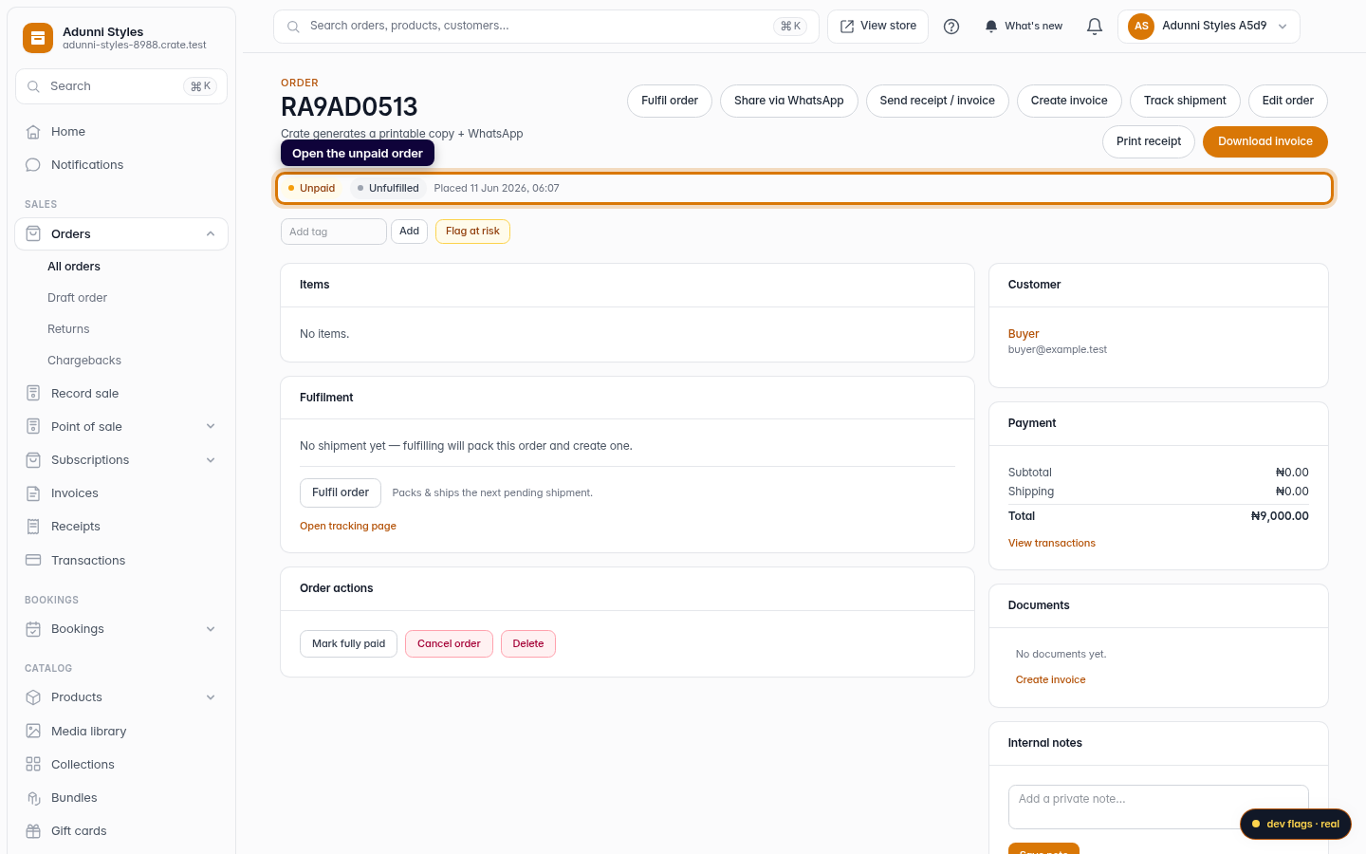The height and width of the screenshot is (854, 1366).
Task: Focus the top Search orders, products field
Action: [x=546, y=27]
